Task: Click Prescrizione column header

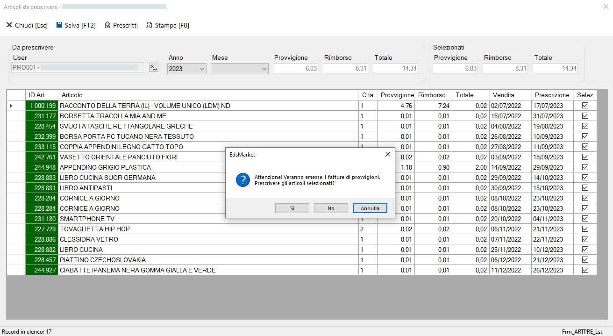Action: pyautogui.click(x=552, y=95)
